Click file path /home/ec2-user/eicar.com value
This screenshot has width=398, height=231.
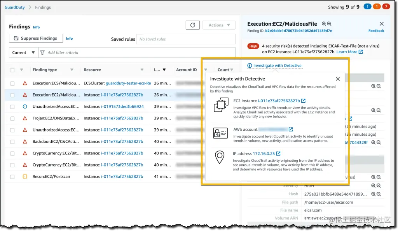click(329, 202)
